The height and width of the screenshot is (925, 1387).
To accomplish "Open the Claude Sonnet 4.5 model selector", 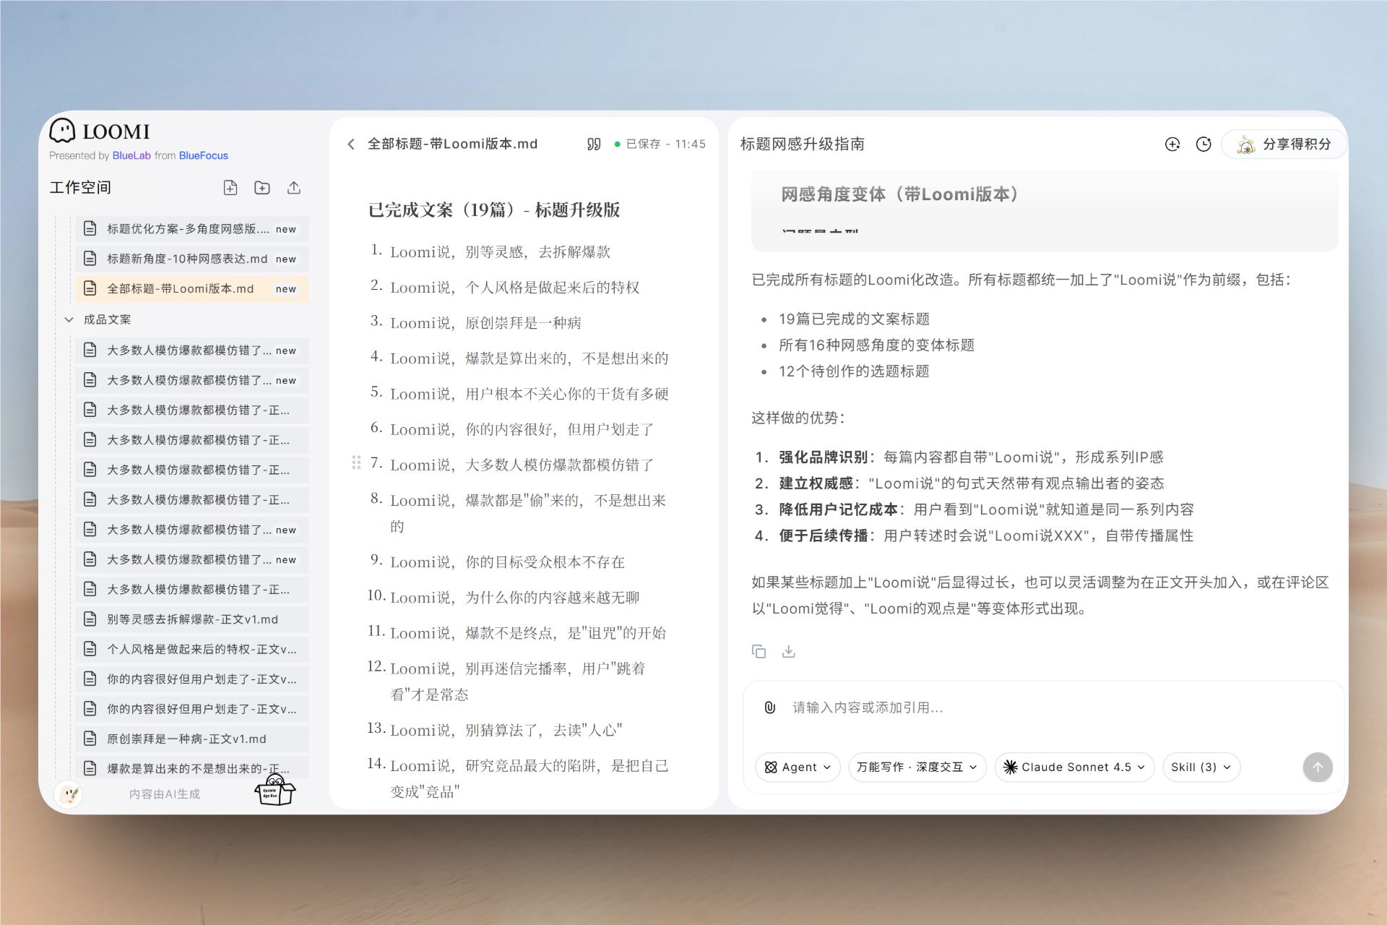I will point(1073,767).
